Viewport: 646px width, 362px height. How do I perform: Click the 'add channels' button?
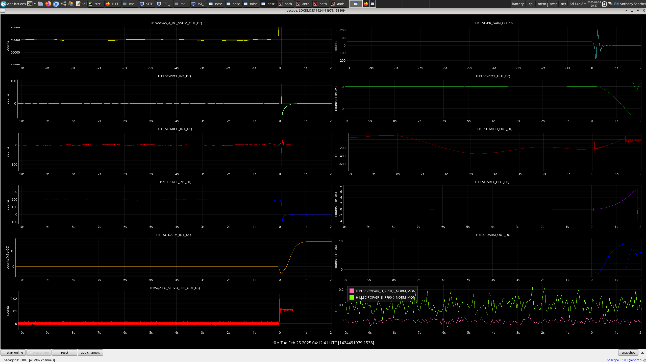click(90, 352)
